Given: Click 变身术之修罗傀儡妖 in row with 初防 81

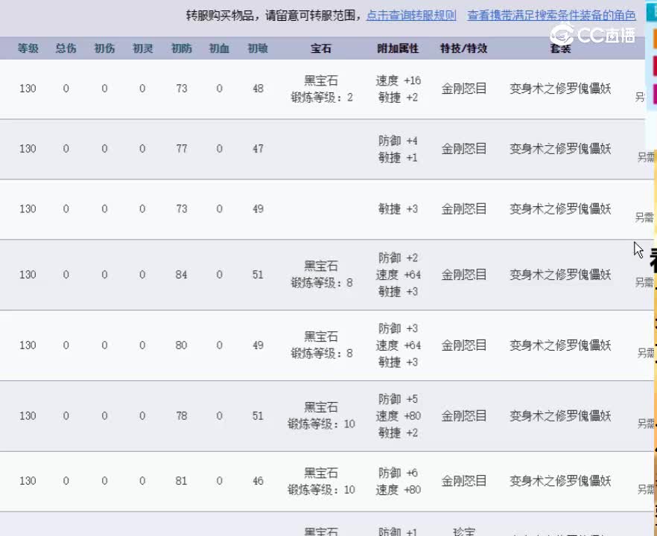Looking at the screenshot, I should click(x=560, y=481).
